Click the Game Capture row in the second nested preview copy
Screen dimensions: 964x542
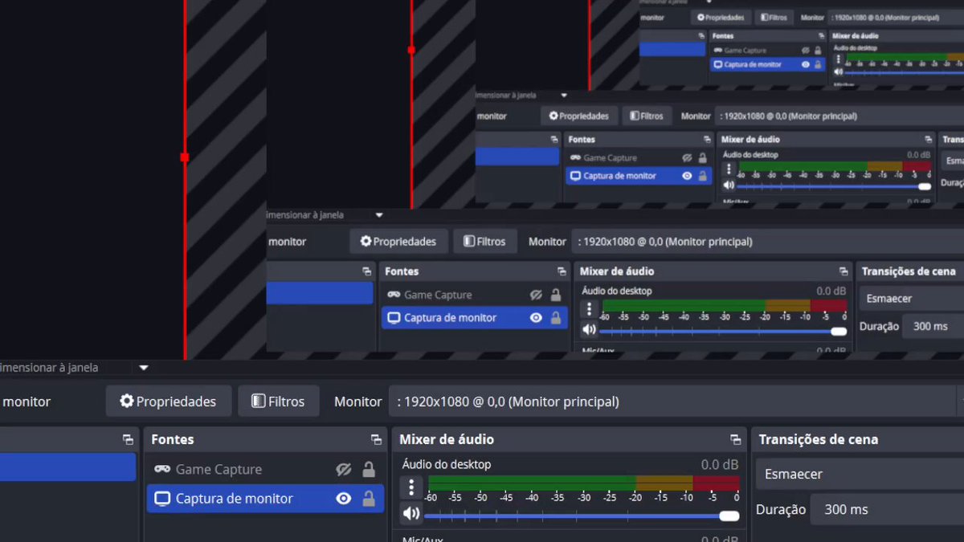(639, 158)
